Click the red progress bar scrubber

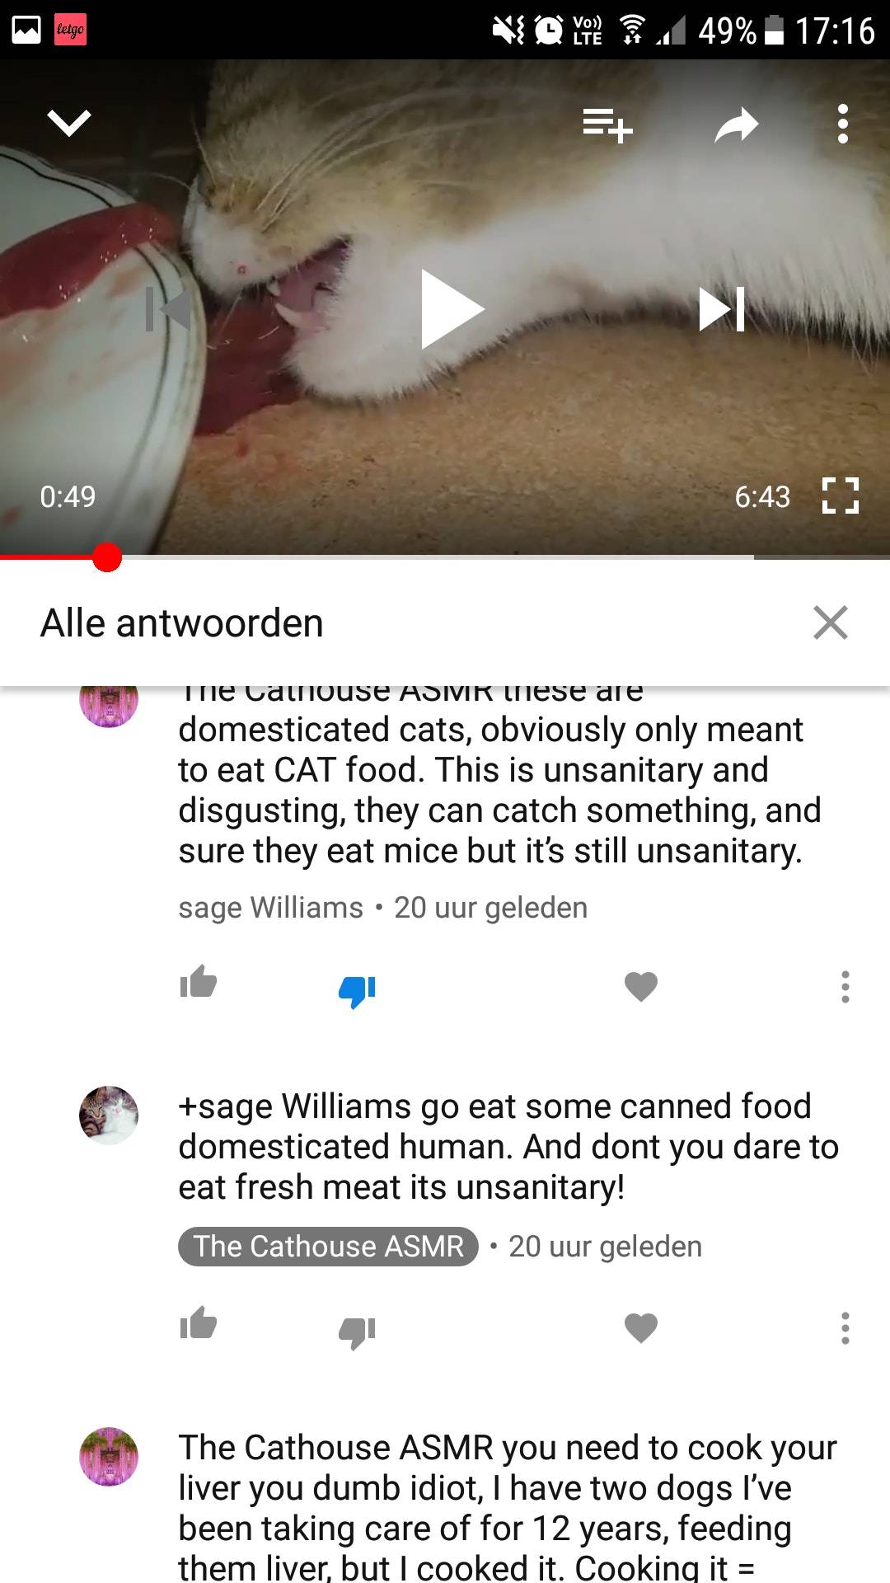pyautogui.click(x=107, y=558)
